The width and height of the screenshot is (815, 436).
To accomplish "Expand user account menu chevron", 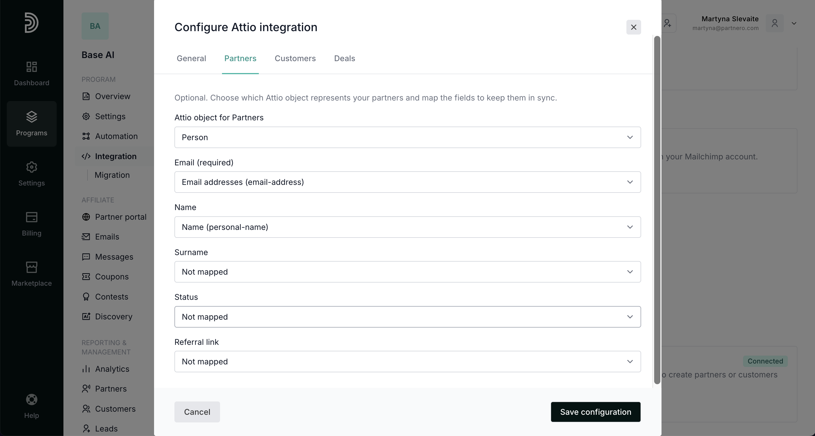I will (794, 23).
